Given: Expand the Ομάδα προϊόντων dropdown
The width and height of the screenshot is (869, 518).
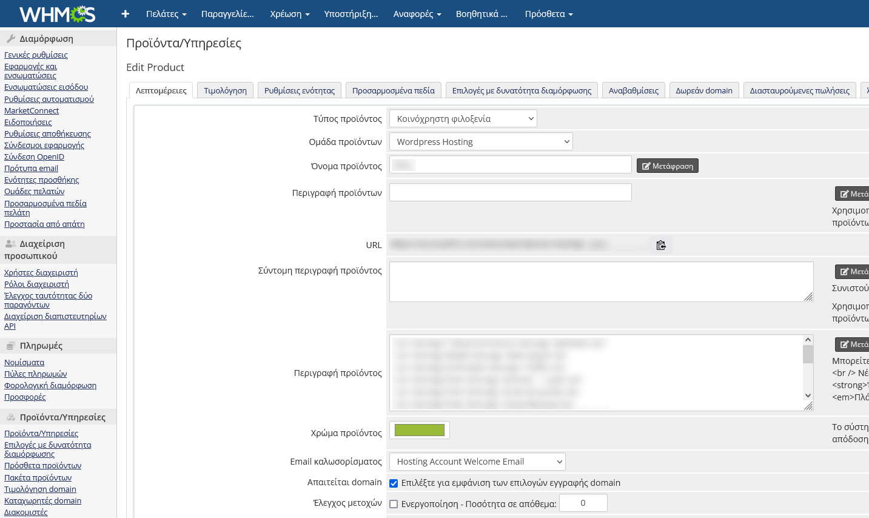Looking at the screenshot, I should [480, 142].
